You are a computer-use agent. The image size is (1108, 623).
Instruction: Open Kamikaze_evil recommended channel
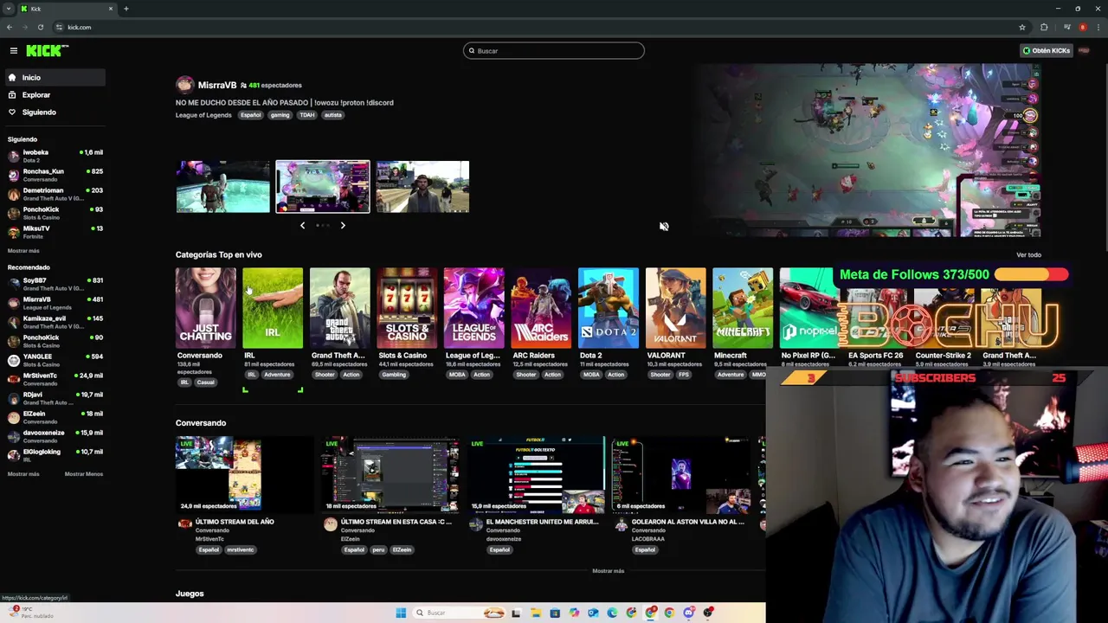54,322
